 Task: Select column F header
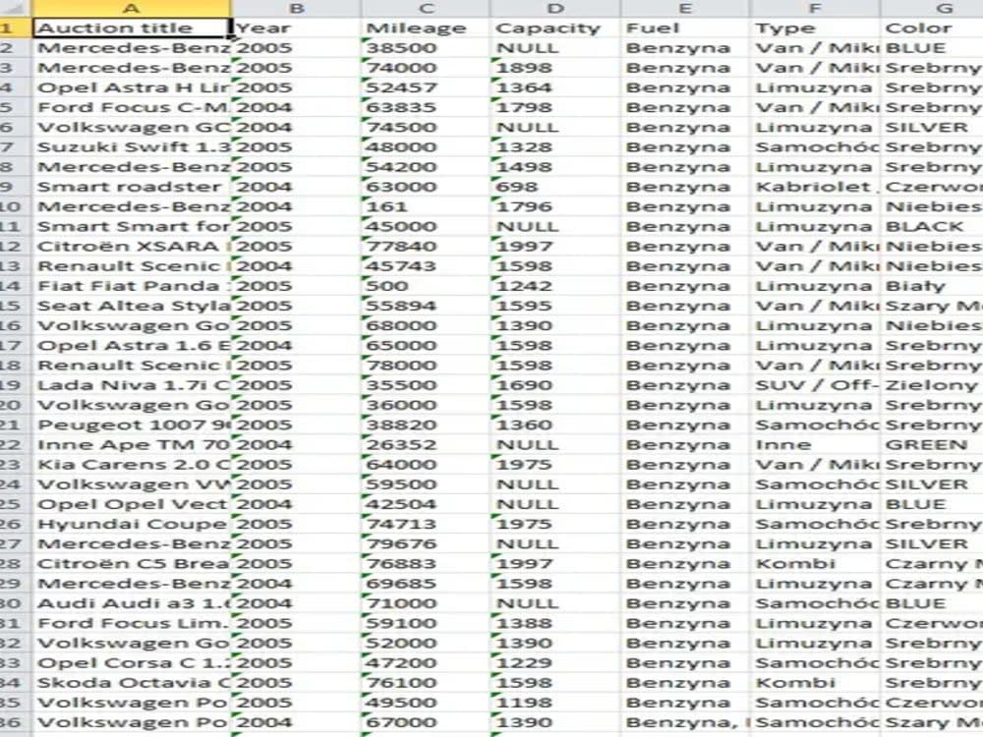pos(814,8)
